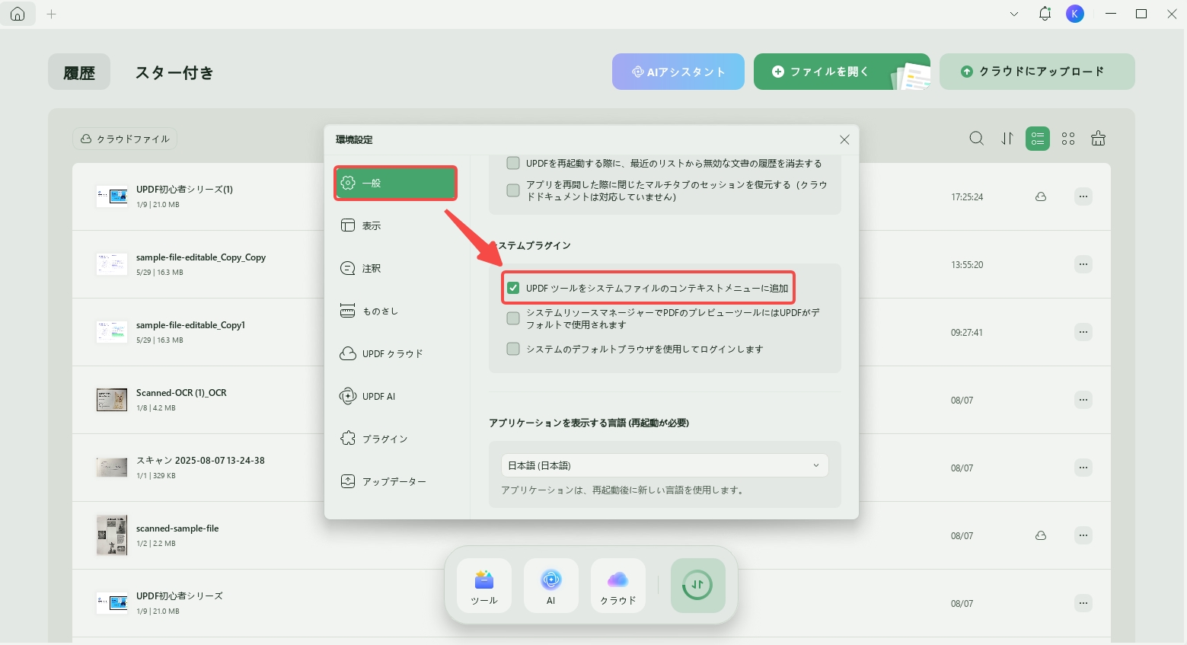The height and width of the screenshot is (645, 1187).
Task: Expand the title bar dropdown chevron
Action: pos(1014,14)
